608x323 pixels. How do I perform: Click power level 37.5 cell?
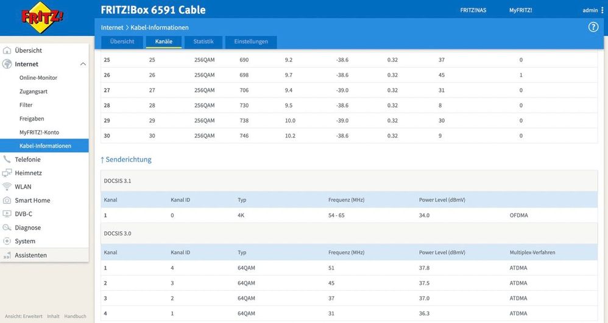pos(424,283)
